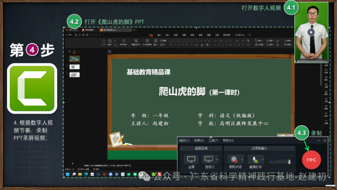Click the WPS AI button
Image resolution: width=337 pixels, height=190 pixels.
point(240,35)
